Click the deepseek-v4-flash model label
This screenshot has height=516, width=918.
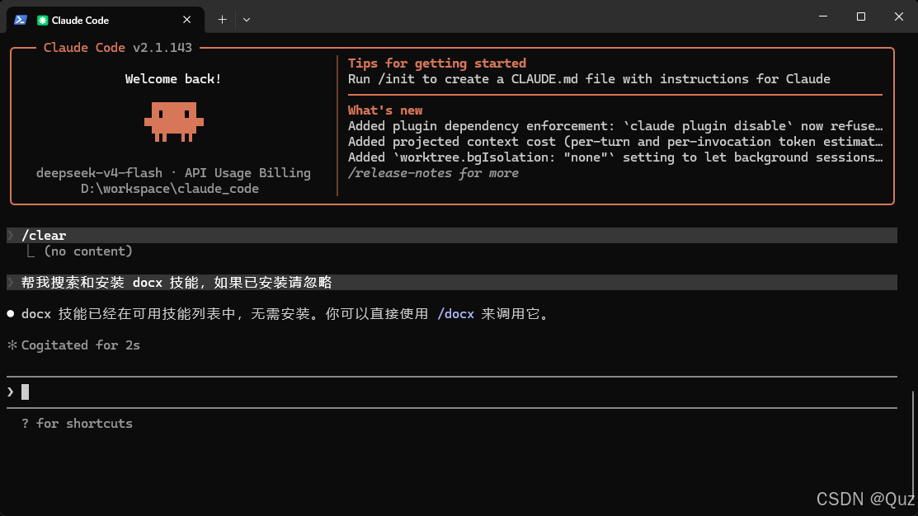[x=100, y=173]
